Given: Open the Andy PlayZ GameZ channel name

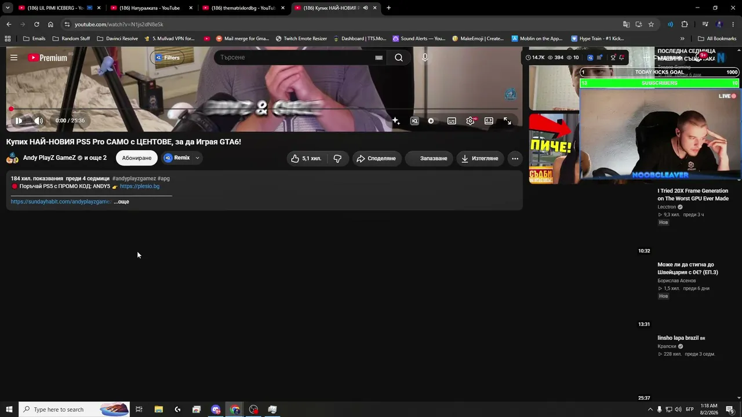Looking at the screenshot, I should click(49, 158).
